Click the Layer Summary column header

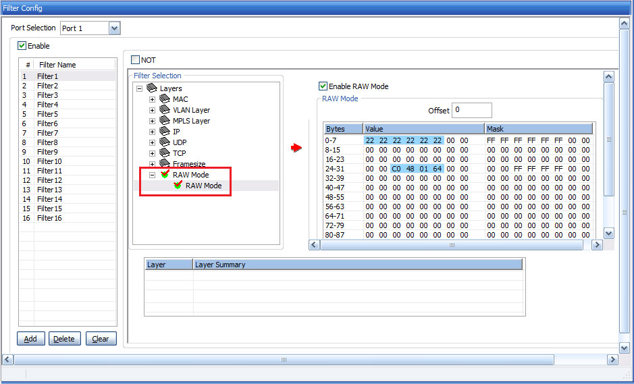[357, 265]
